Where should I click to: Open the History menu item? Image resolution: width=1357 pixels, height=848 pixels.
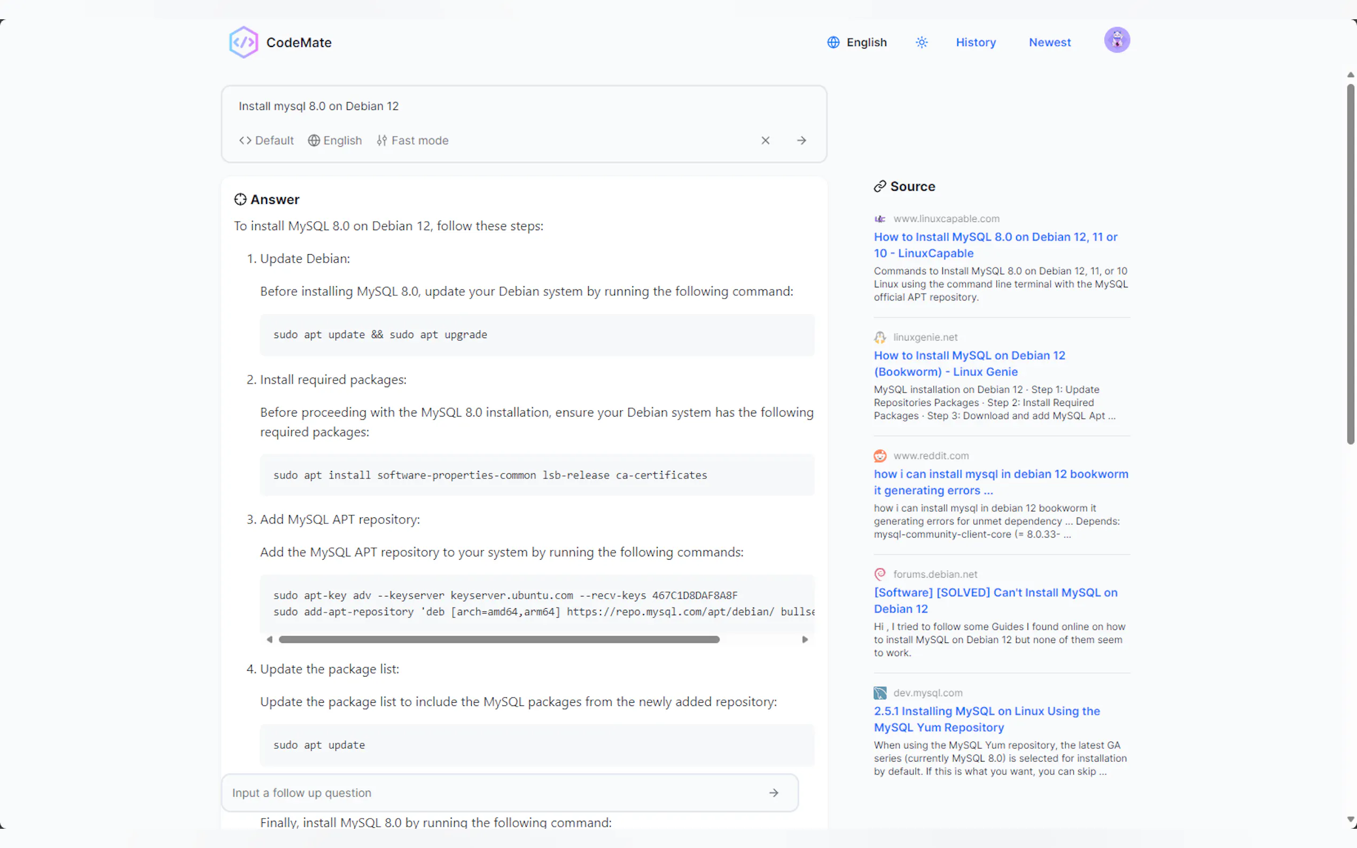[x=976, y=42]
